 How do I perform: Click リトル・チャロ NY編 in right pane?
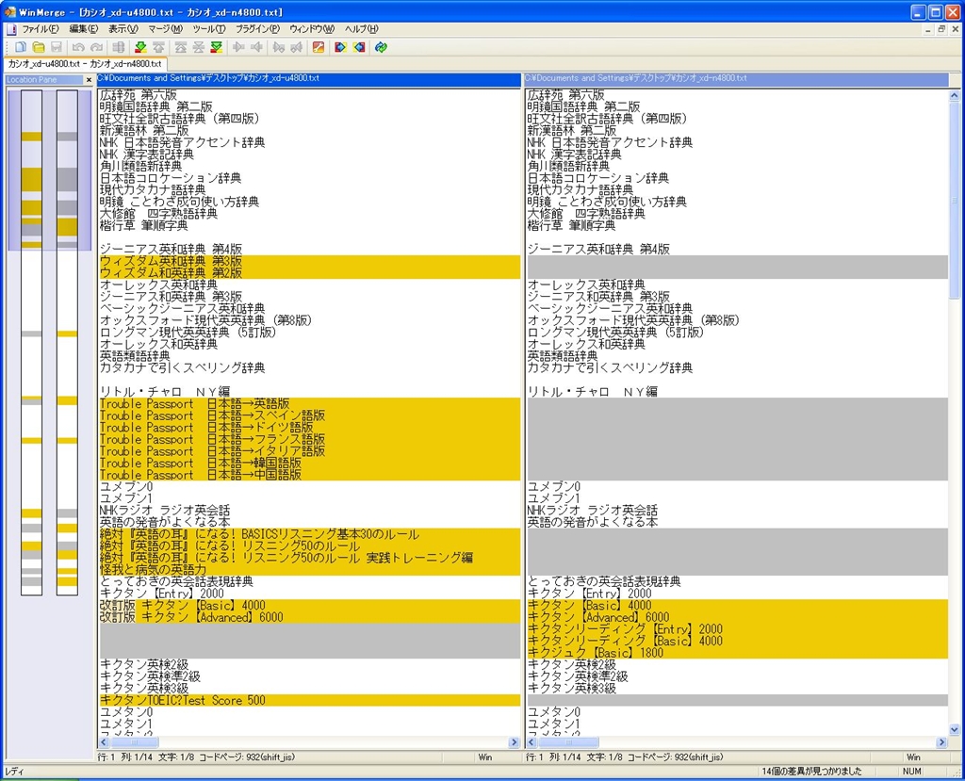click(x=594, y=391)
